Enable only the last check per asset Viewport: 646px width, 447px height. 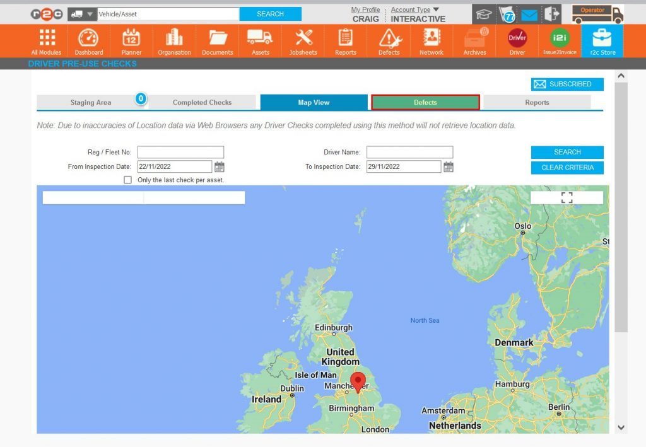pyautogui.click(x=127, y=180)
